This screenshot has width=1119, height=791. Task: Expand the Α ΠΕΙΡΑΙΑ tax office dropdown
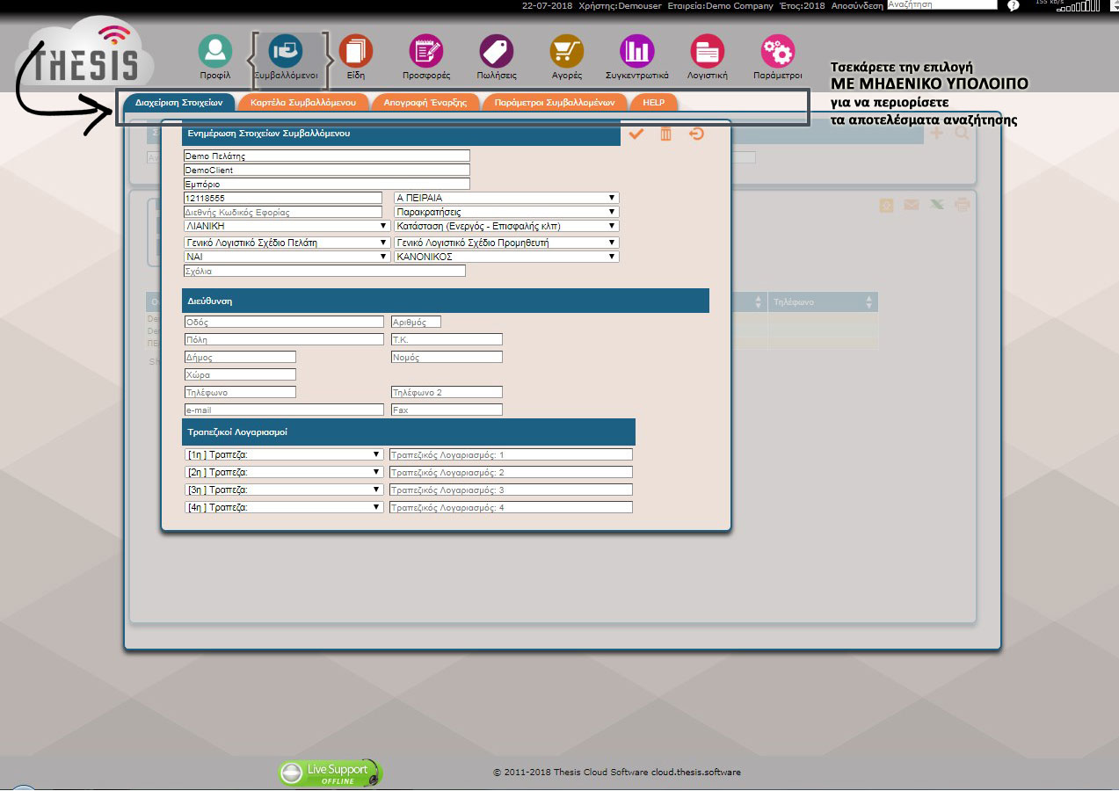506,198
